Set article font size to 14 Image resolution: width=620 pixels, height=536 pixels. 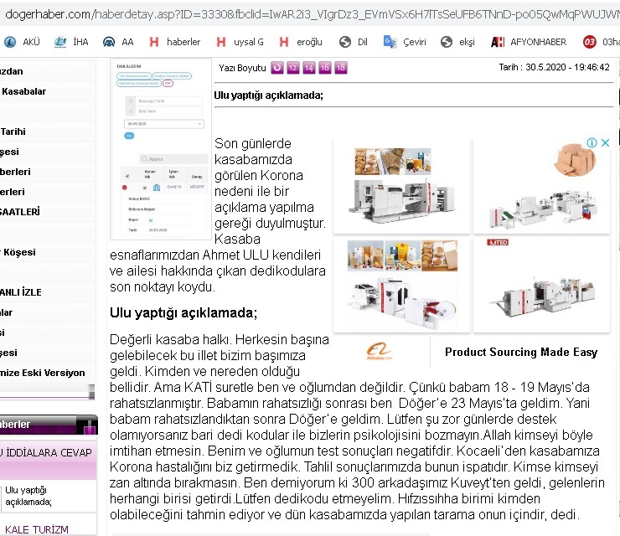pos(309,68)
